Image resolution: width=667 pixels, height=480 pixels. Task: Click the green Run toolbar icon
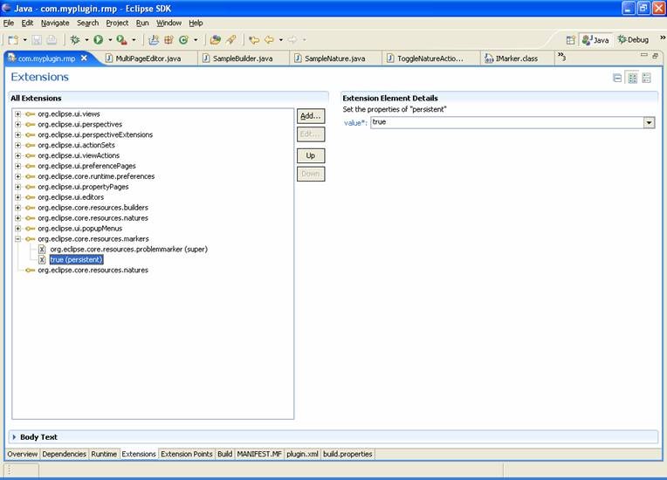pos(99,40)
